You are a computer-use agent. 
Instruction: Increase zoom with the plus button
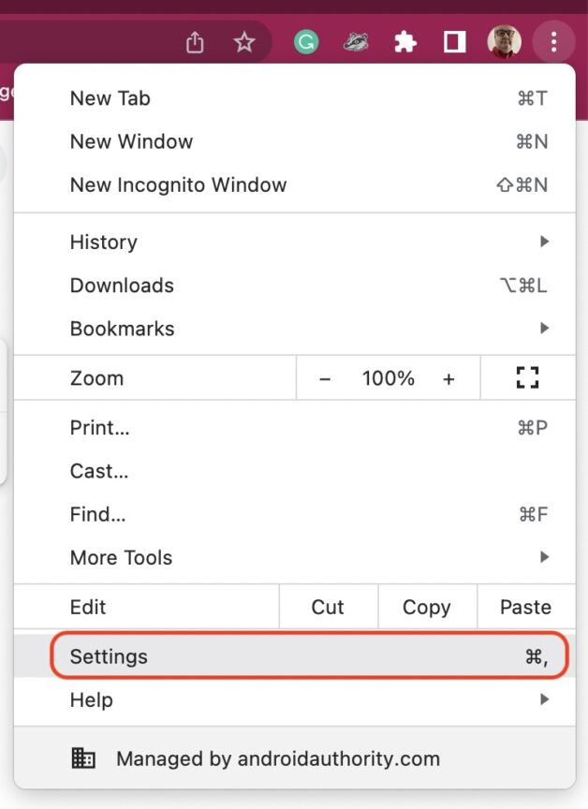coord(448,378)
